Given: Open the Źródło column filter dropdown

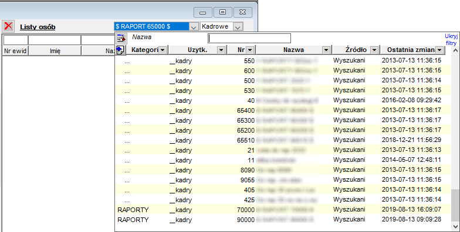Looking at the screenshot, I should 374,50.
